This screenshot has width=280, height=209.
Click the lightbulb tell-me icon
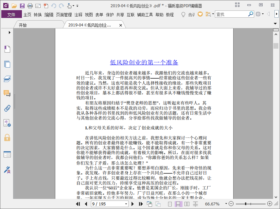point(183,14)
